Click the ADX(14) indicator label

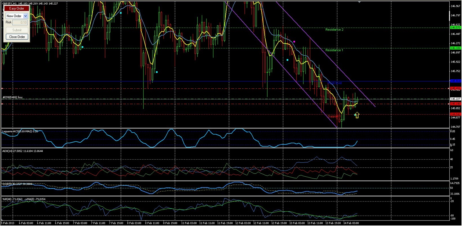click(23, 151)
